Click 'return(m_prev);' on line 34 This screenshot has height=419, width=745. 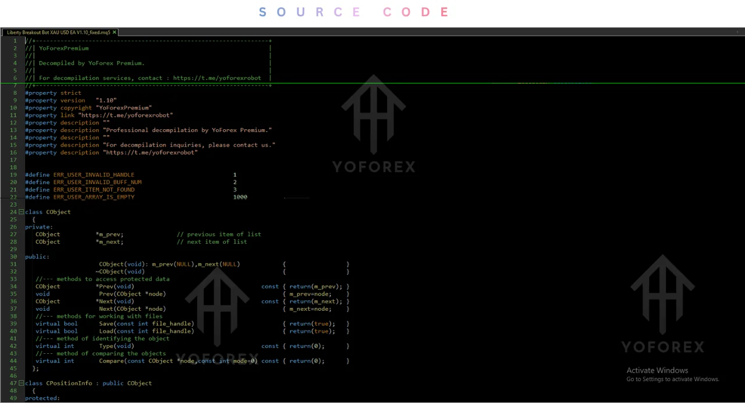click(x=315, y=286)
